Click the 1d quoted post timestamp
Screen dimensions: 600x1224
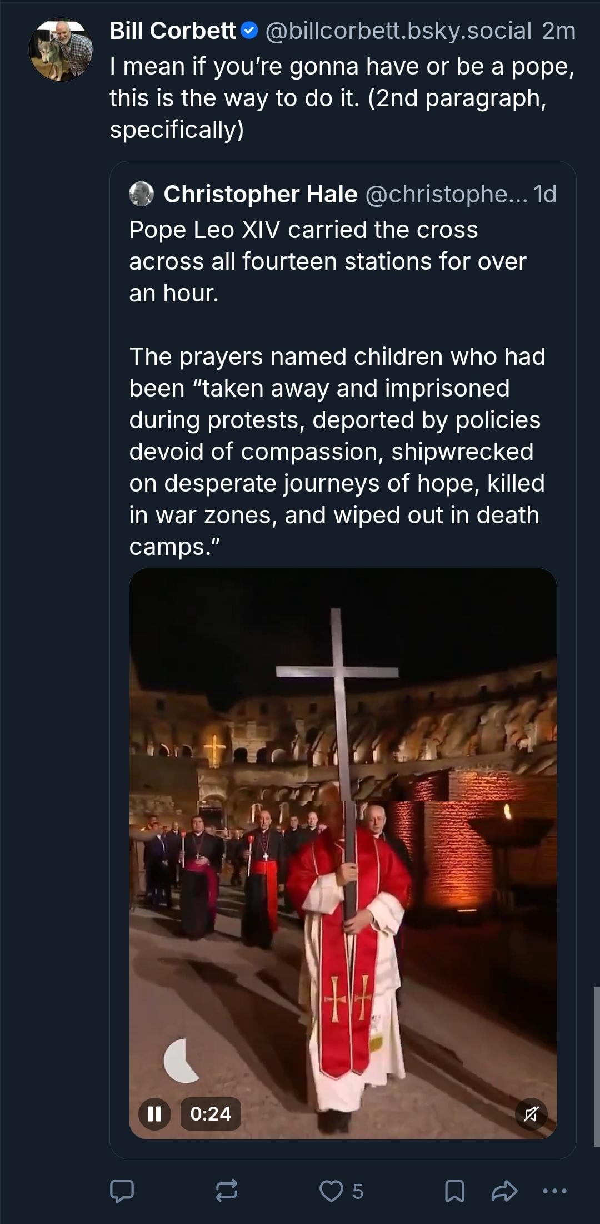pyautogui.click(x=544, y=194)
